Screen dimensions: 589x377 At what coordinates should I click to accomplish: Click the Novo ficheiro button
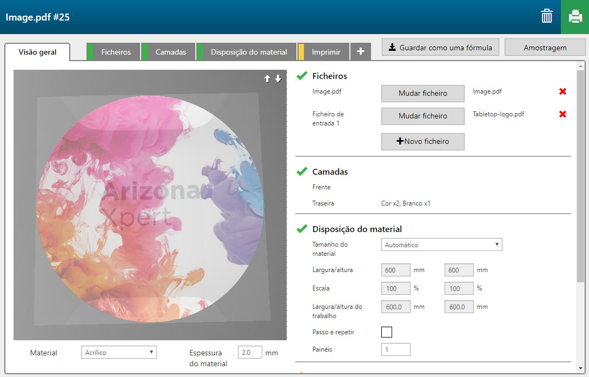click(422, 142)
